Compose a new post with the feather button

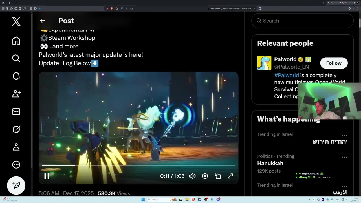pyautogui.click(x=16, y=185)
